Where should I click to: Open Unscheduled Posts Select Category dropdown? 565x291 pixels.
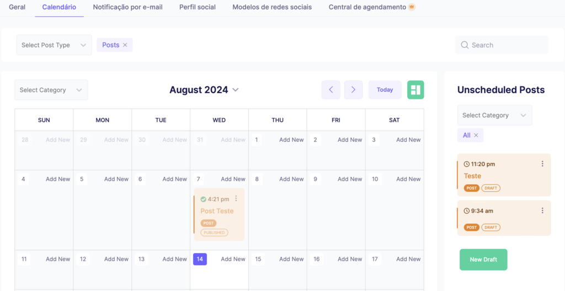(494, 115)
